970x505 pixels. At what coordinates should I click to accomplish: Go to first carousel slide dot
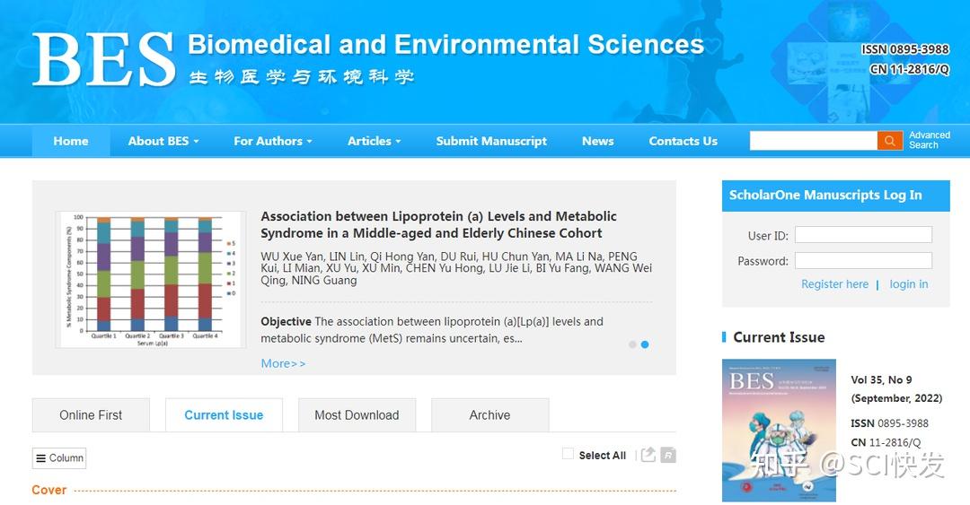pyautogui.click(x=632, y=344)
